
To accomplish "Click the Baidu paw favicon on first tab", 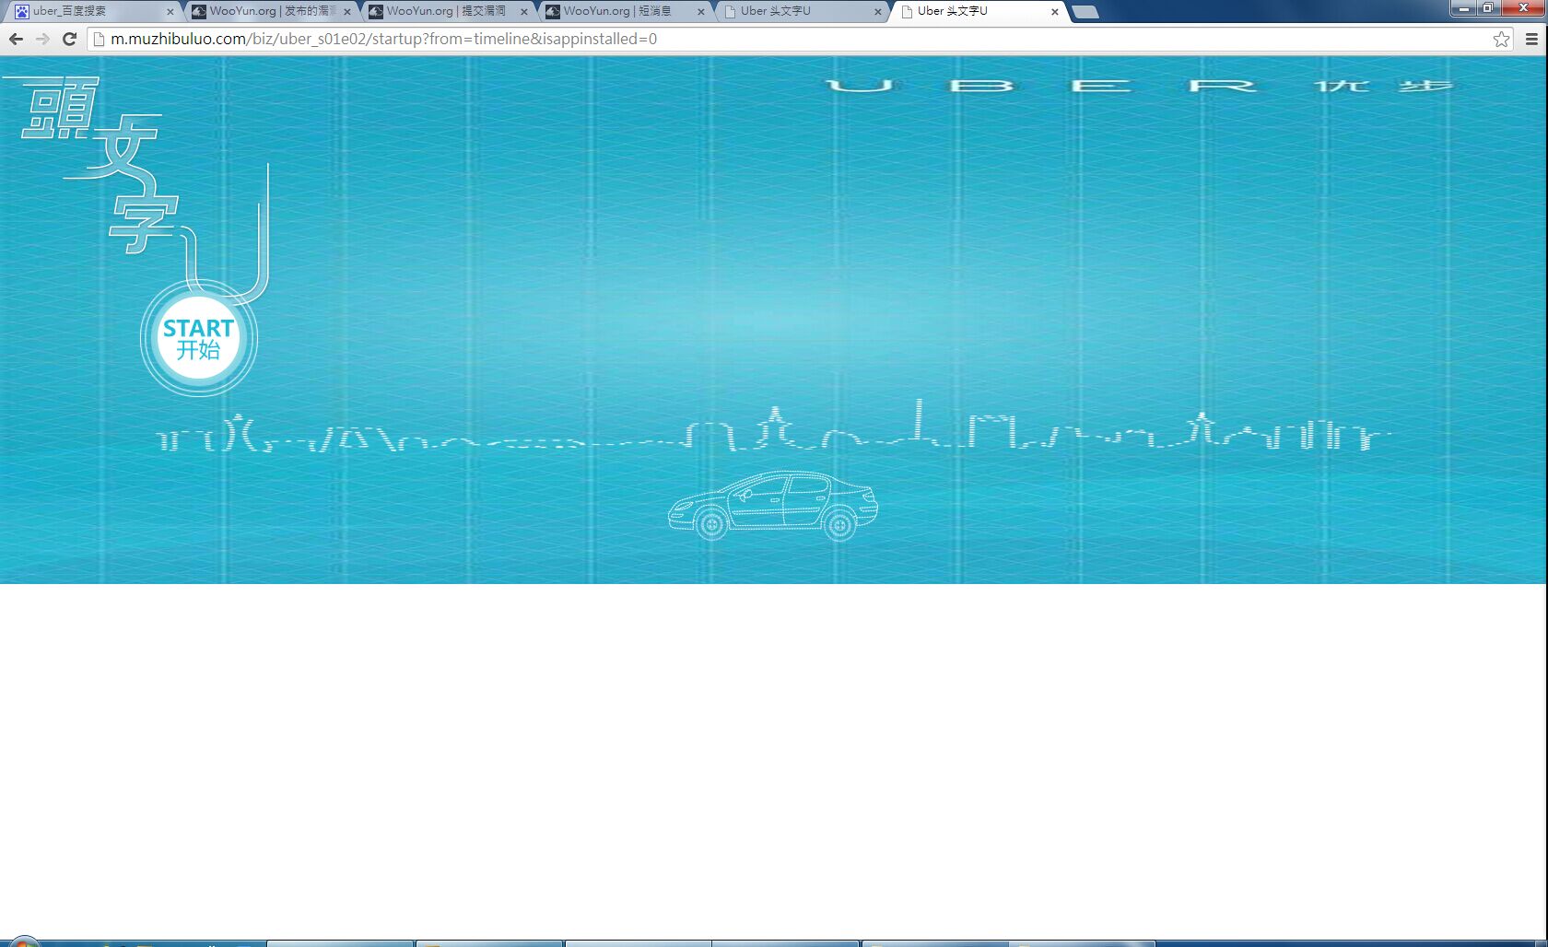I will [22, 11].
